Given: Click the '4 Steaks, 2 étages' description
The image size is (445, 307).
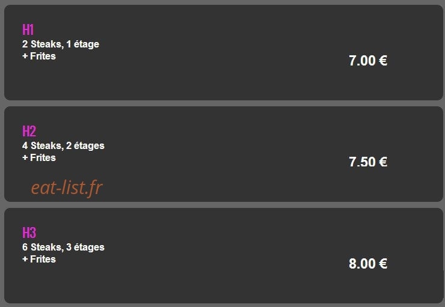Looking at the screenshot, I should (x=63, y=146).
